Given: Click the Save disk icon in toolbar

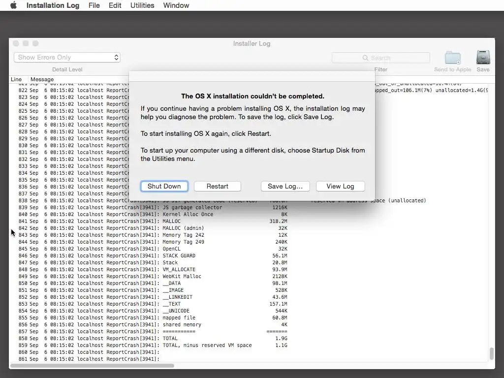Looking at the screenshot, I should click(483, 57).
